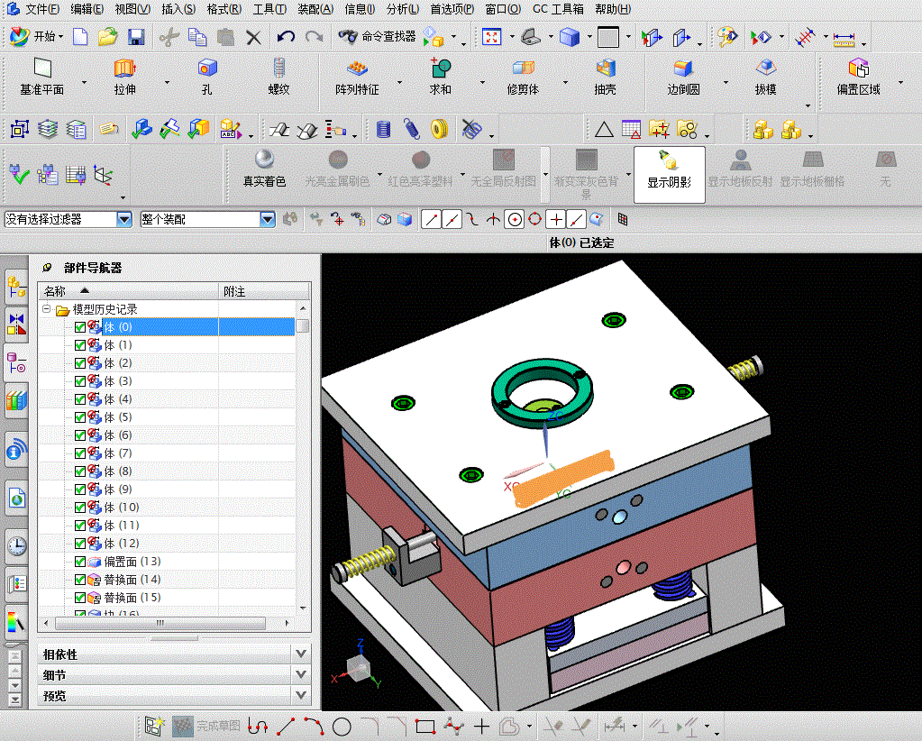
Task: Uncheck the 体 (8) checkbox
Action: [80, 471]
